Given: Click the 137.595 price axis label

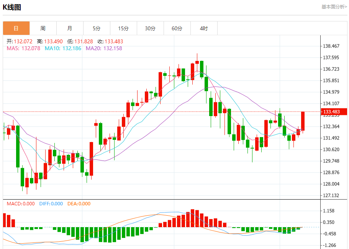Looking at the screenshot, I should (331, 57).
